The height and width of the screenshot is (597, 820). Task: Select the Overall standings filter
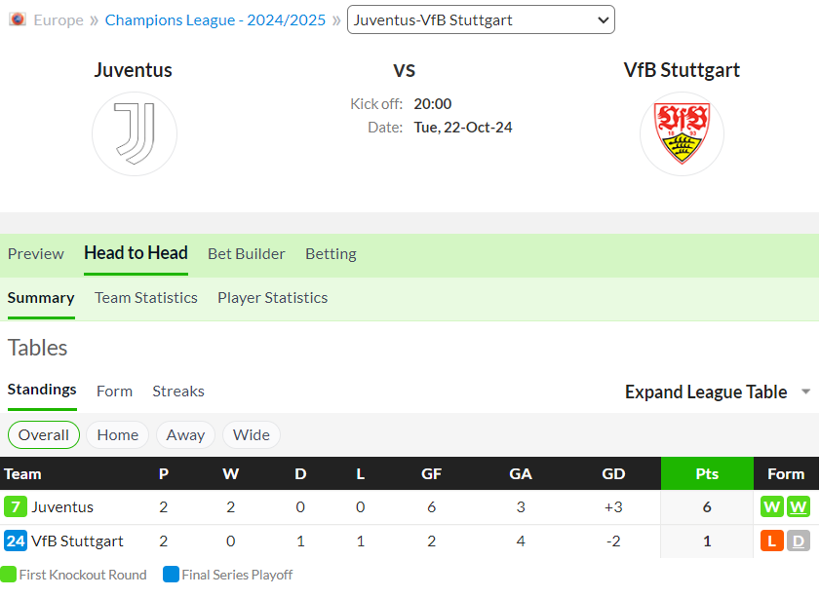(x=44, y=434)
